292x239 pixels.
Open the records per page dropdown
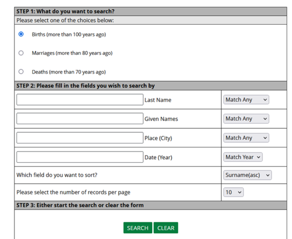(x=233, y=192)
